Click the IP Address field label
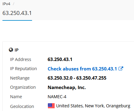This screenshot has width=134, height=111. coord(20,59)
